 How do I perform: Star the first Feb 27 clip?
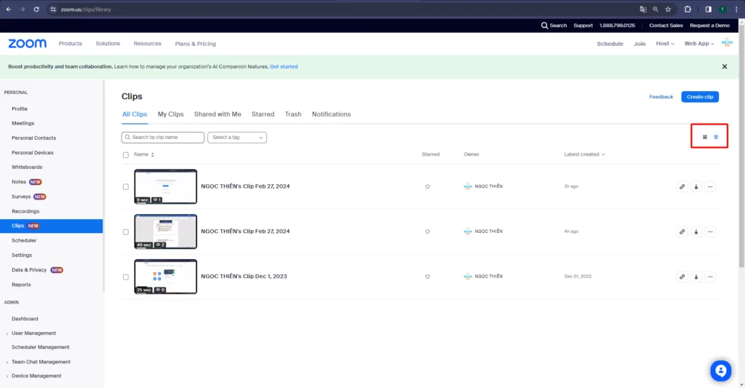(427, 186)
